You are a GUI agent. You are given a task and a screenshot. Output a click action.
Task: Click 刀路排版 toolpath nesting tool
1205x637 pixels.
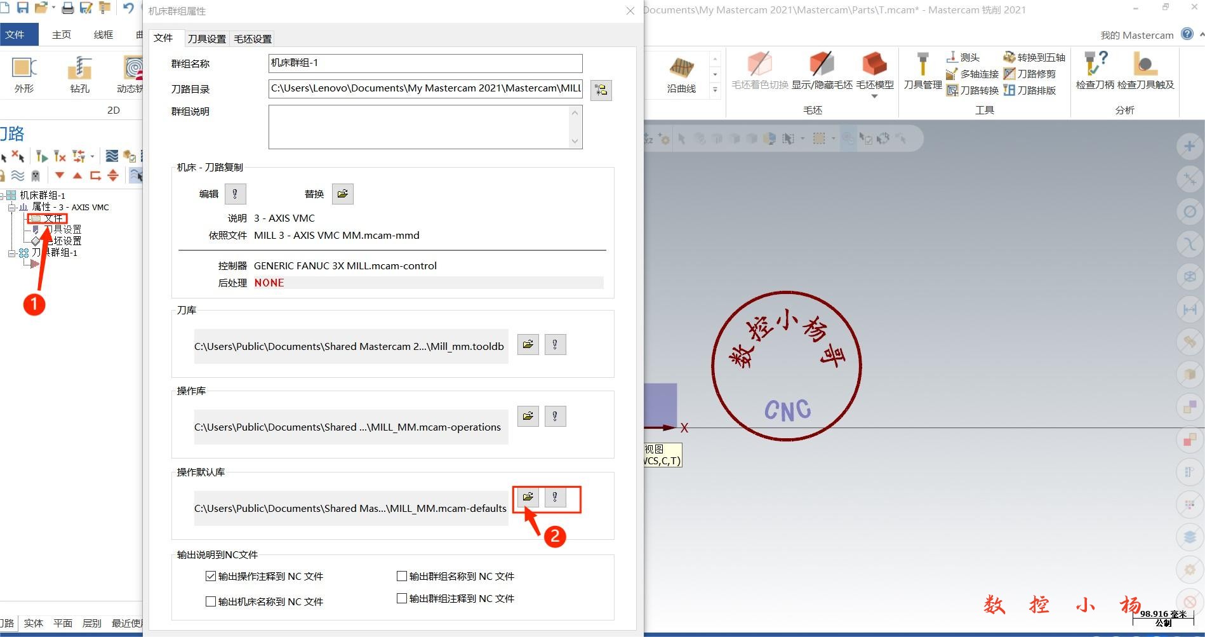point(1030,90)
